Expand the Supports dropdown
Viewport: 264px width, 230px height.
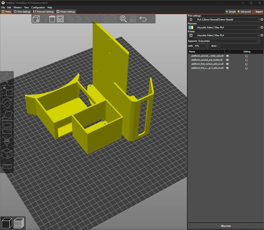click(229, 41)
